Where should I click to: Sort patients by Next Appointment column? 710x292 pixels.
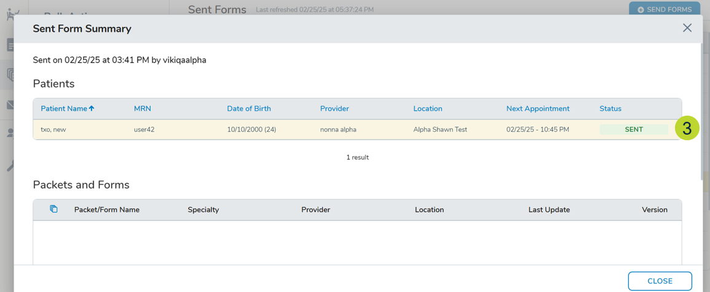click(x=537, y=109)
